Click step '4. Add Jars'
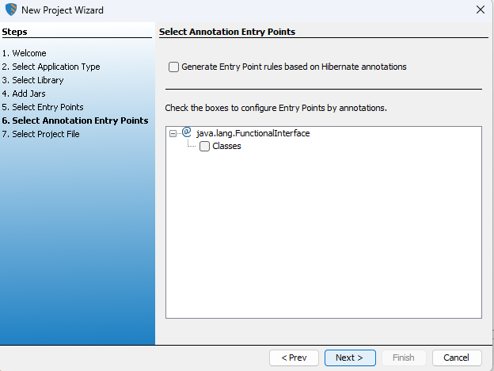 [x=24, y=94]
